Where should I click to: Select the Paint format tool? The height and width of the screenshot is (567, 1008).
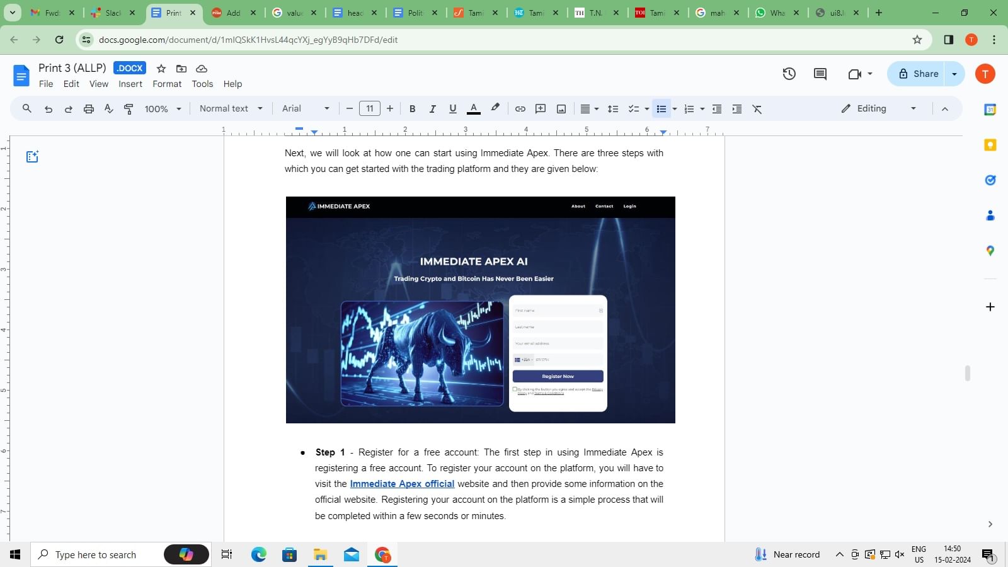pos(129,109)
